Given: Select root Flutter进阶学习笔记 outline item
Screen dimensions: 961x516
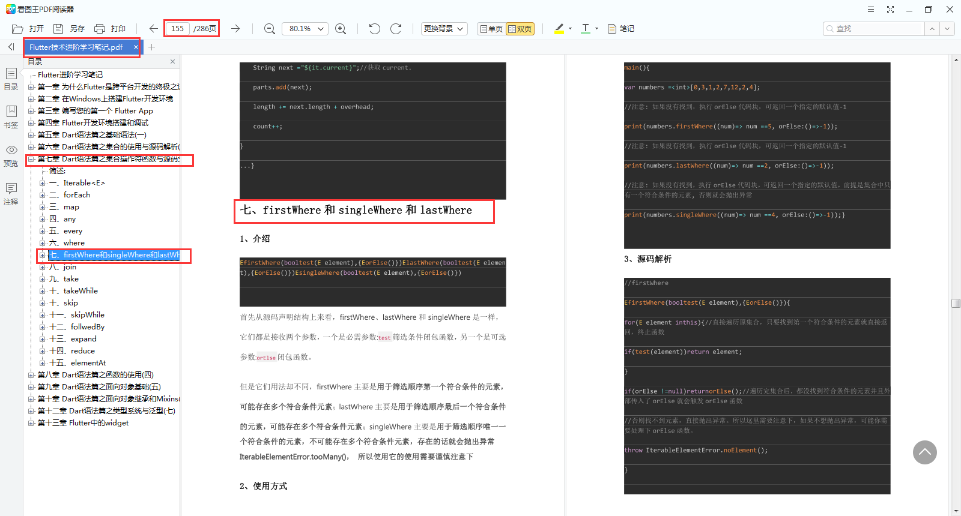Looking at the screenshot, I should tap(70, 75).
